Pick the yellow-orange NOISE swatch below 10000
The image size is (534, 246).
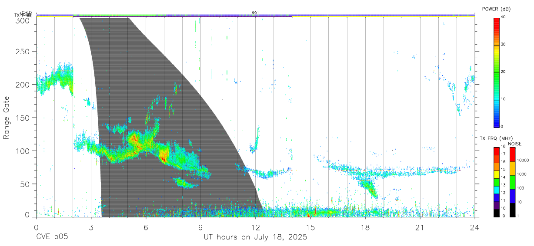point(512,168)
